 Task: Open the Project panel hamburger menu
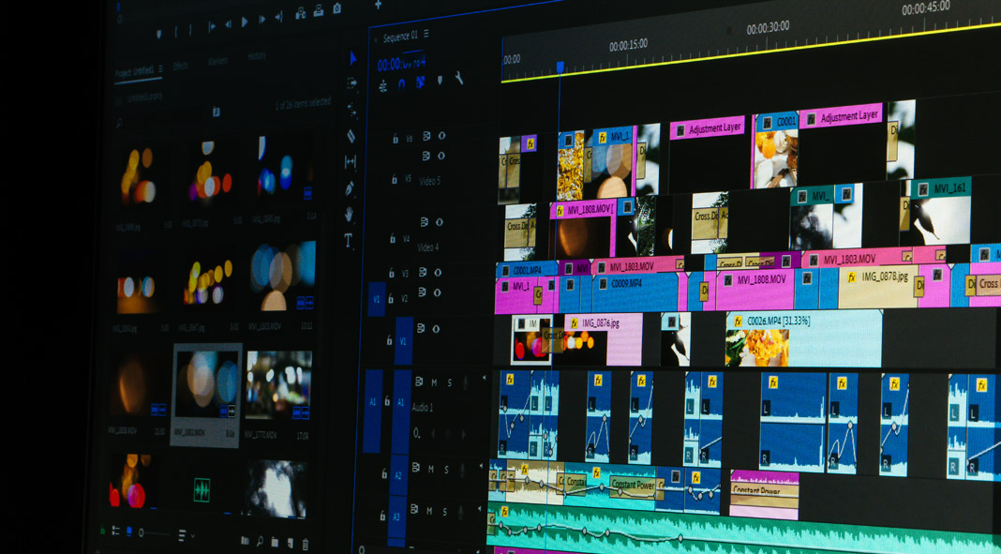click(160, 68)
